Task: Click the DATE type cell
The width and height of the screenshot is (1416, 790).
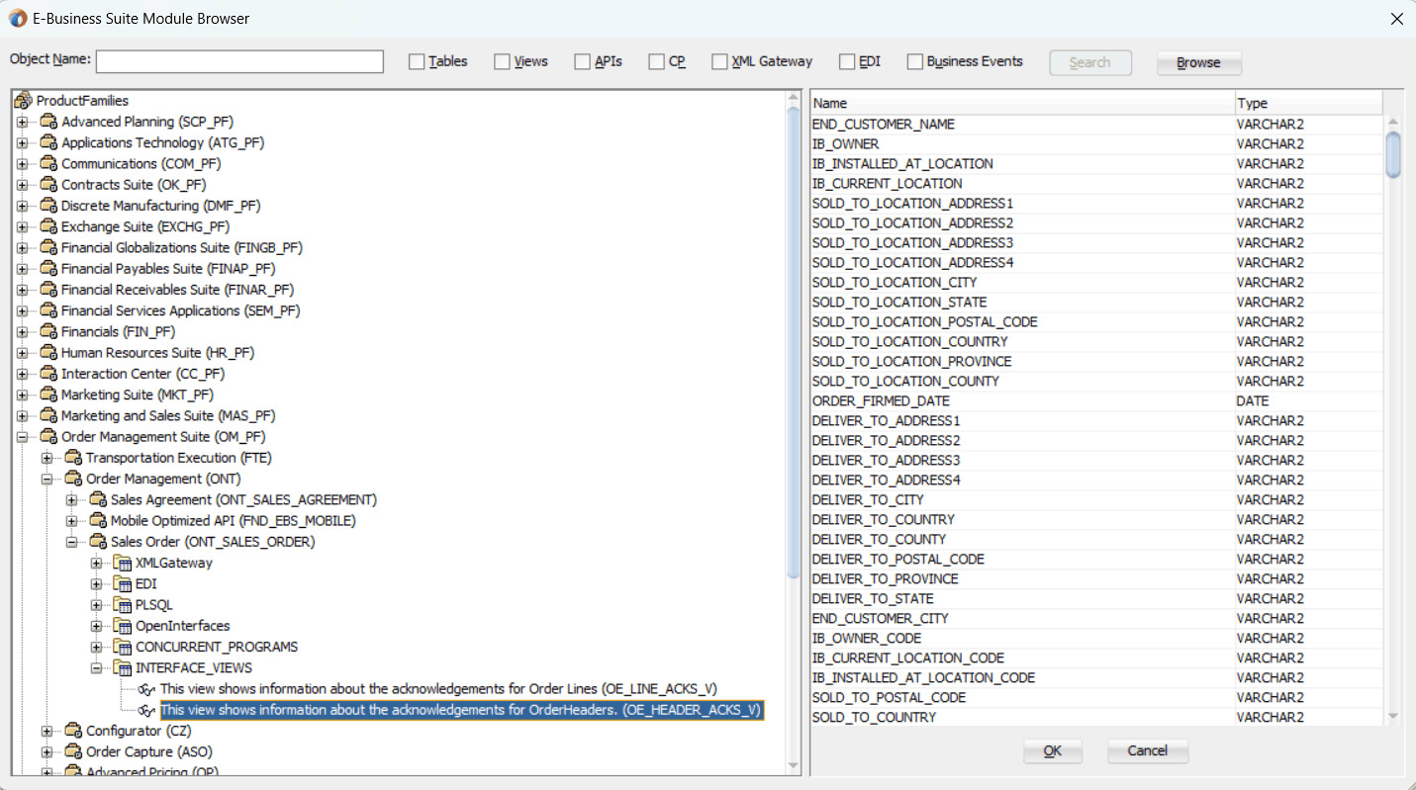Action: tap(1308, 401)
